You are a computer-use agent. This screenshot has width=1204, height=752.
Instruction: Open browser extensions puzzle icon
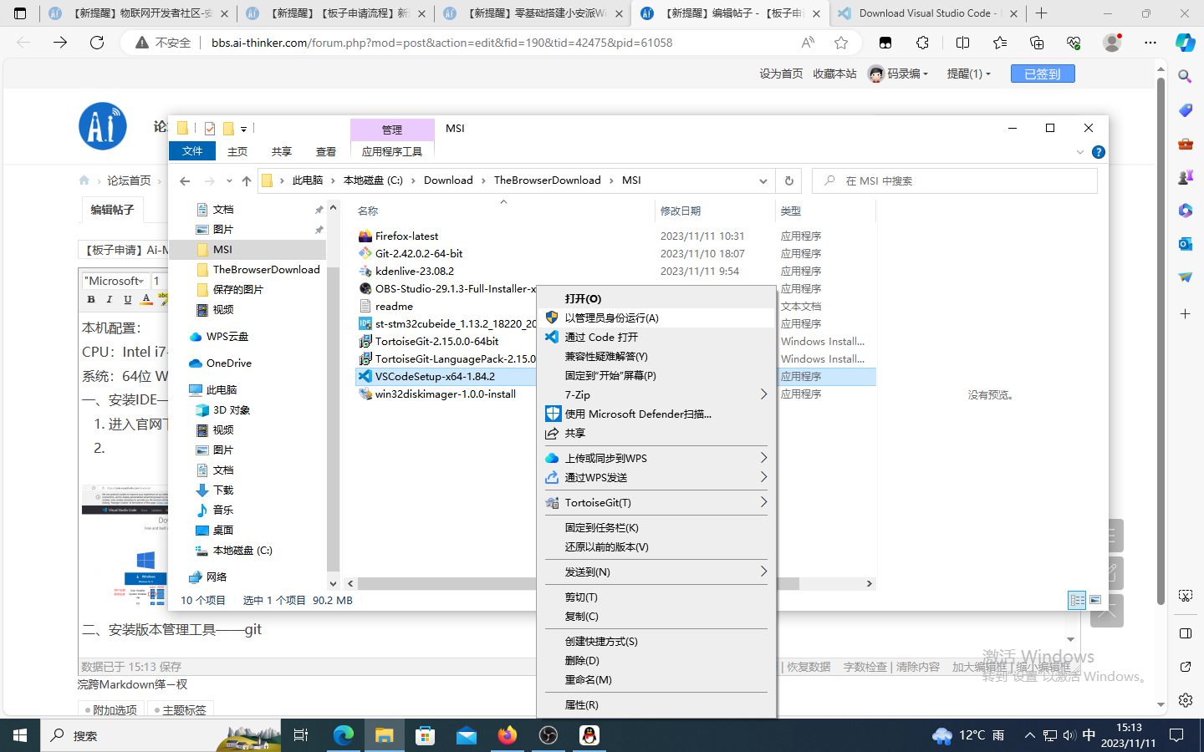[x=922, y=43]
